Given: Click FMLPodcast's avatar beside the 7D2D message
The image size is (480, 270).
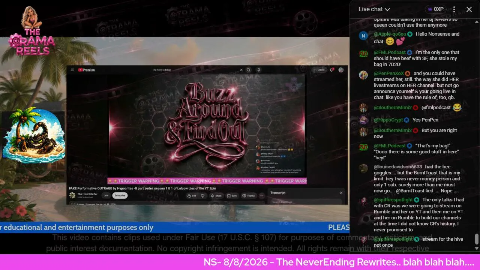Looking at the screenshot, I should tap(363, 54).
